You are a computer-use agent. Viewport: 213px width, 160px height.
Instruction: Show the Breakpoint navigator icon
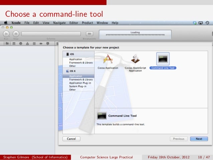tap(41, 43)
